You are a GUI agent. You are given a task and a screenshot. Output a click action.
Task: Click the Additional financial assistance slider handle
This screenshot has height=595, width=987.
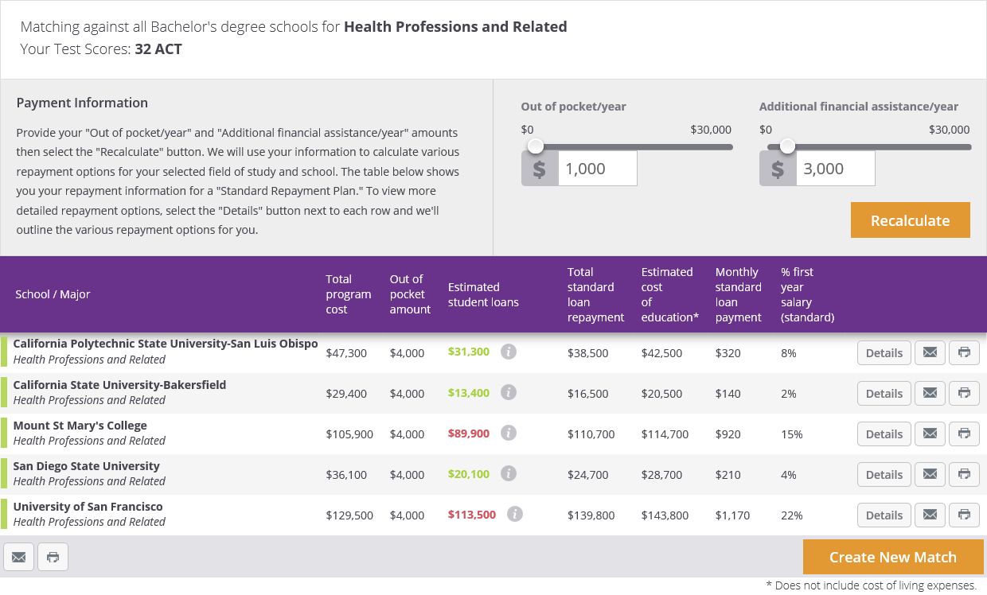pyautogui.click(x=787, y=146)
